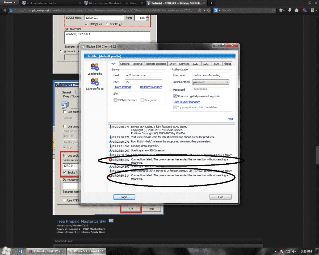Viewport: 319px width, 255px height.
Task: Switch to the Remote Desktop tab
Action: pos(156,64)
